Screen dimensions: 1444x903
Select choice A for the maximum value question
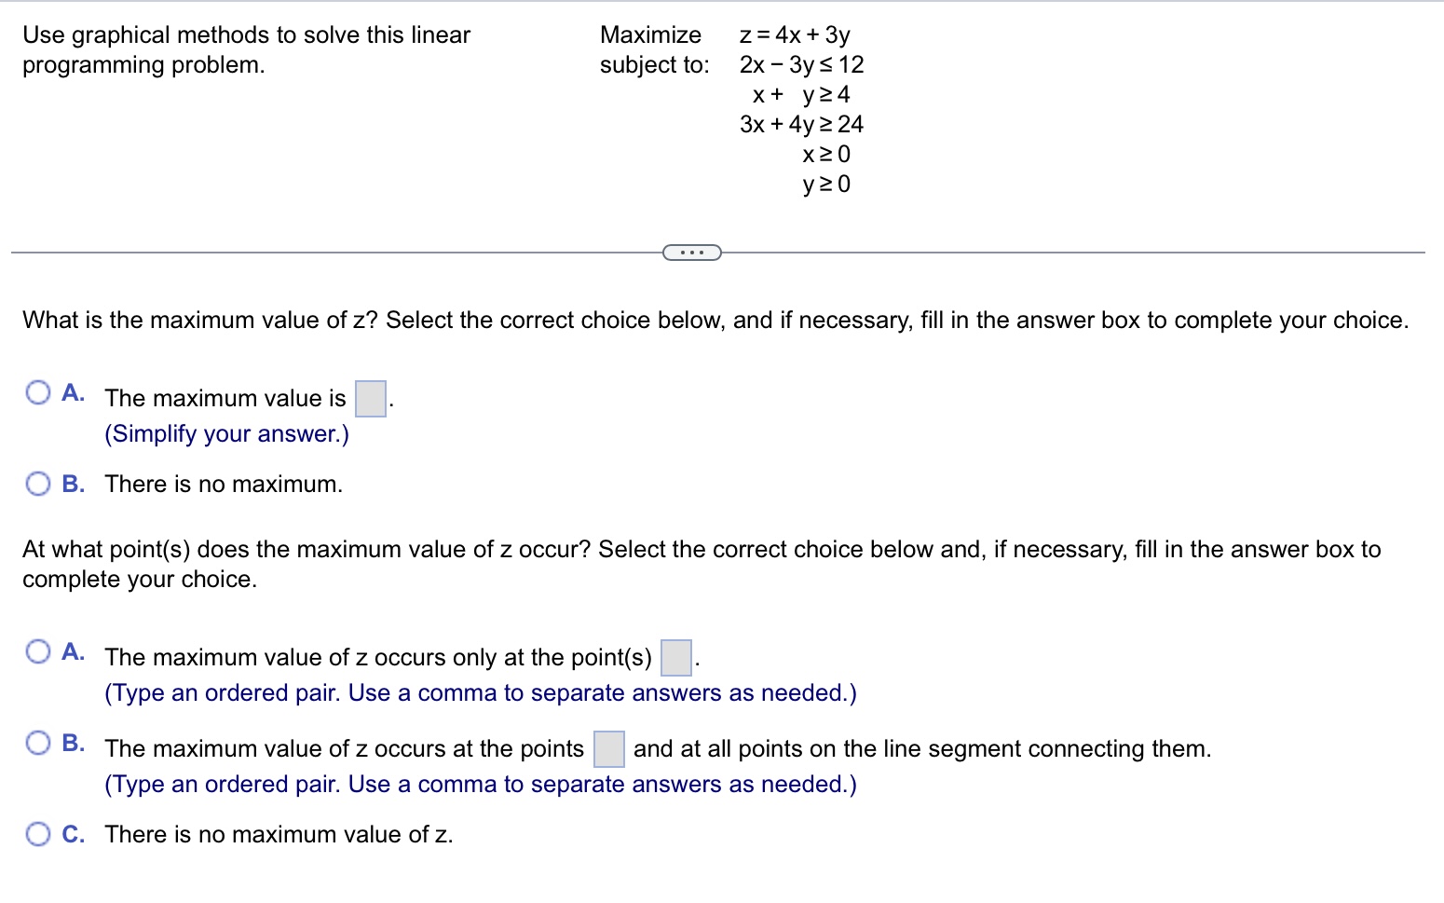(x=38, y=393)
